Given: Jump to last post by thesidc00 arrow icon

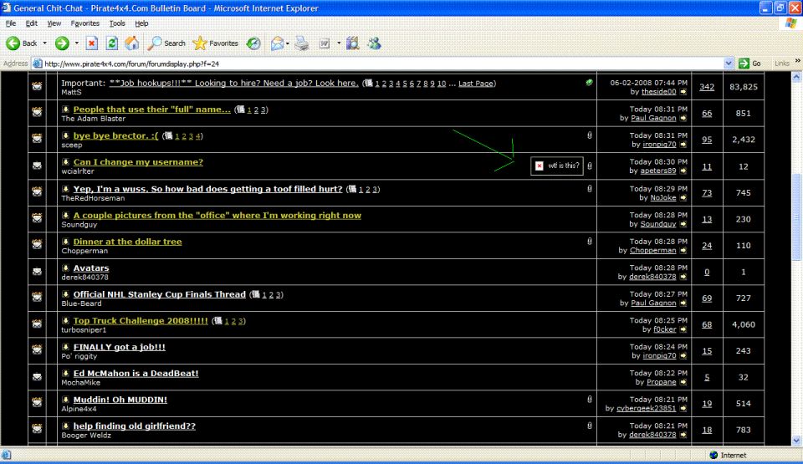Looking at the screenshot, I should (683, 92).
